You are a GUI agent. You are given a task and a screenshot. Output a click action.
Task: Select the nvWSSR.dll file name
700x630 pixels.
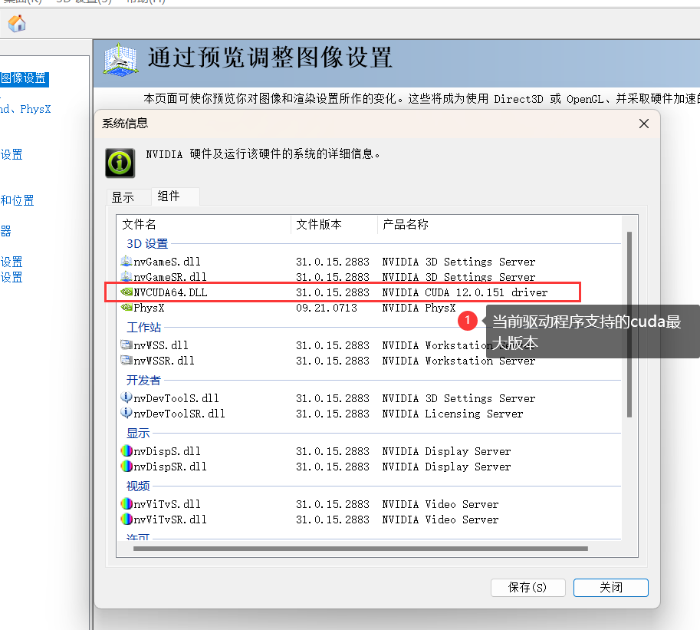pyautogui.click(x=164, y=361)
